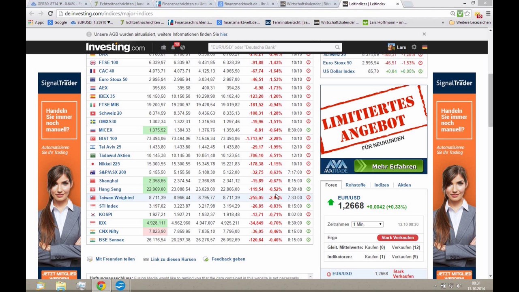Screen dimensions: 519x292
Task: Click the Mit Freunden teilen share icon
Action: [x=90, y=259]
